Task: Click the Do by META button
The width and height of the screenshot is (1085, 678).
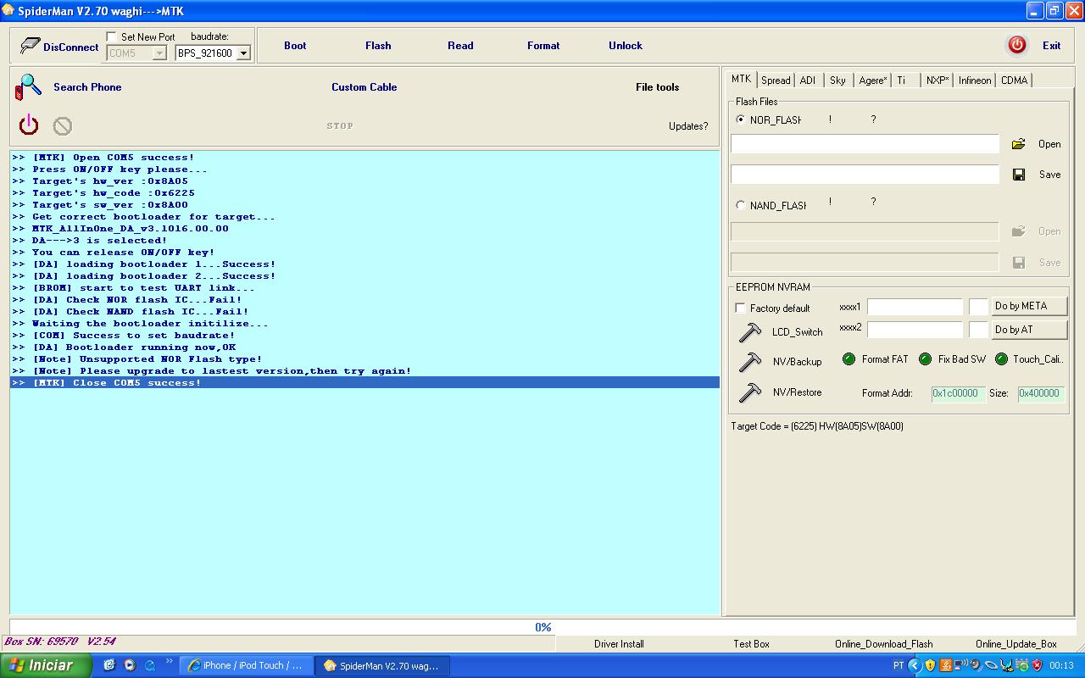Action: click(1029, 306)
